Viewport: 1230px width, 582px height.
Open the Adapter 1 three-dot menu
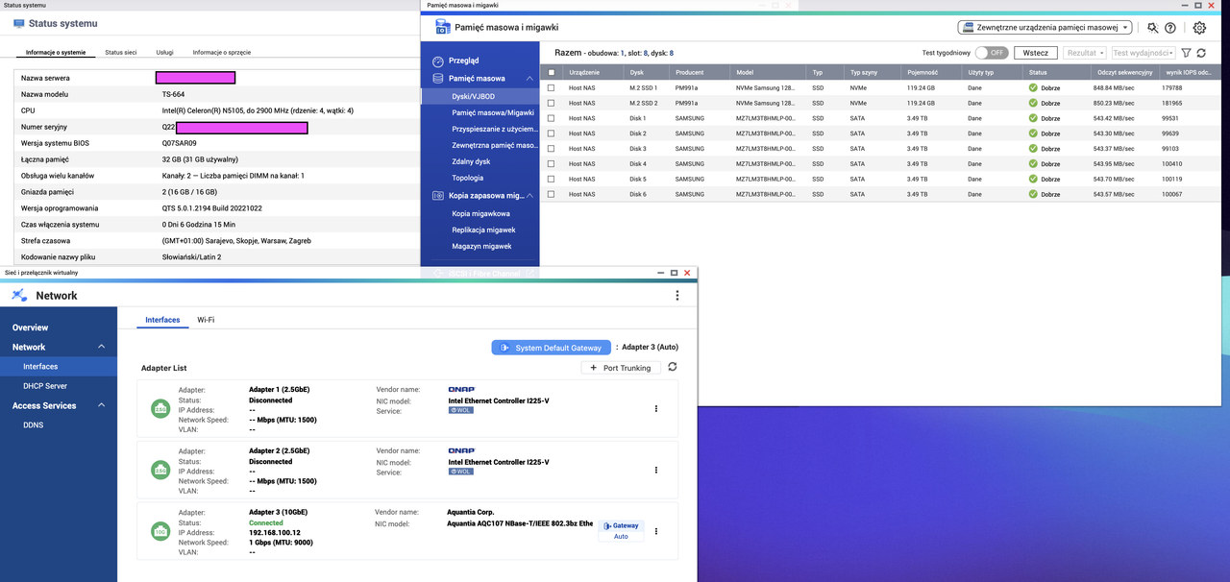click(656, 409)
